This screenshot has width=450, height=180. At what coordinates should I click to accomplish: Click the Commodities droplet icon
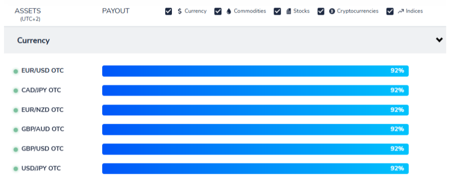click(x=229, y=11)
